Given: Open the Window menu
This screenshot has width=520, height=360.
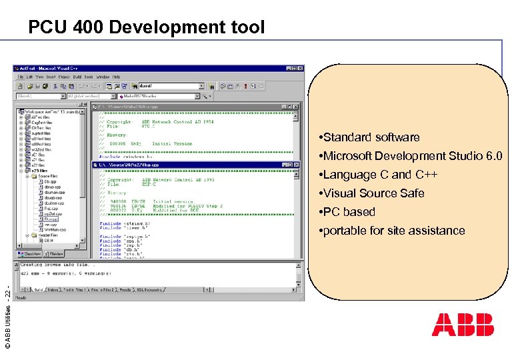Looking at the screenshot, I should click(x=103, y=77).
